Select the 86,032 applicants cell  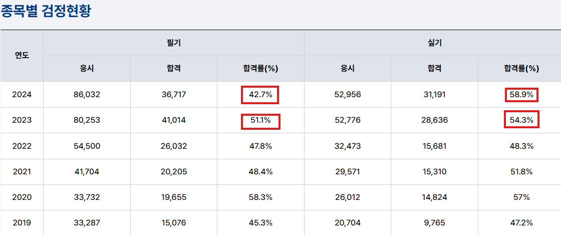(87, 95)
